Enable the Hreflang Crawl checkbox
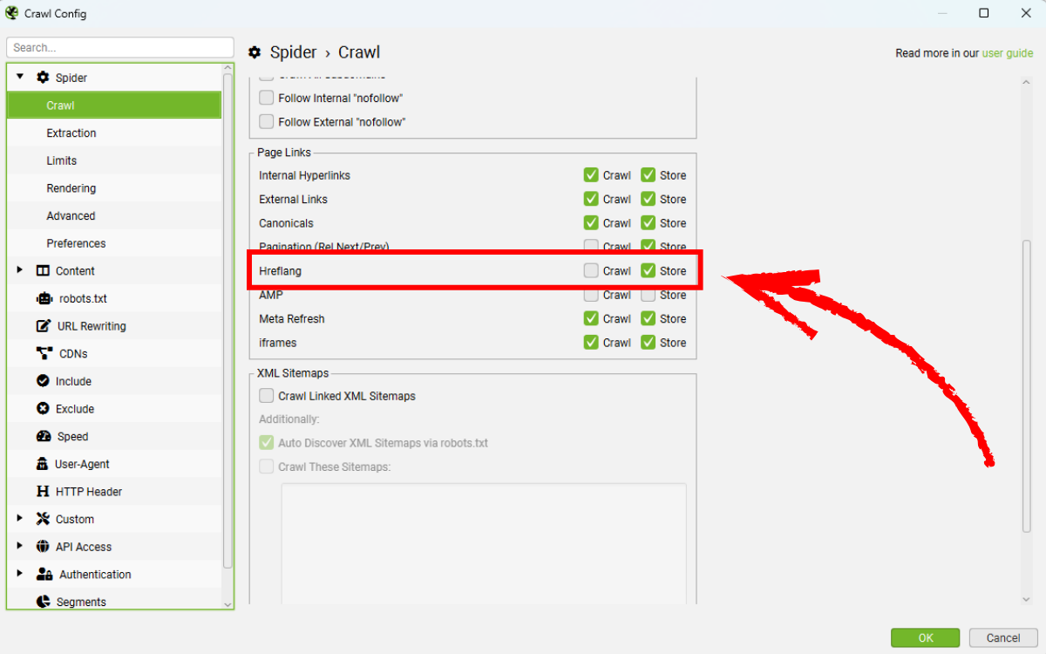The height and width of the screenshot is (654, 1046). pyautogui.click(x=591, y=271)
